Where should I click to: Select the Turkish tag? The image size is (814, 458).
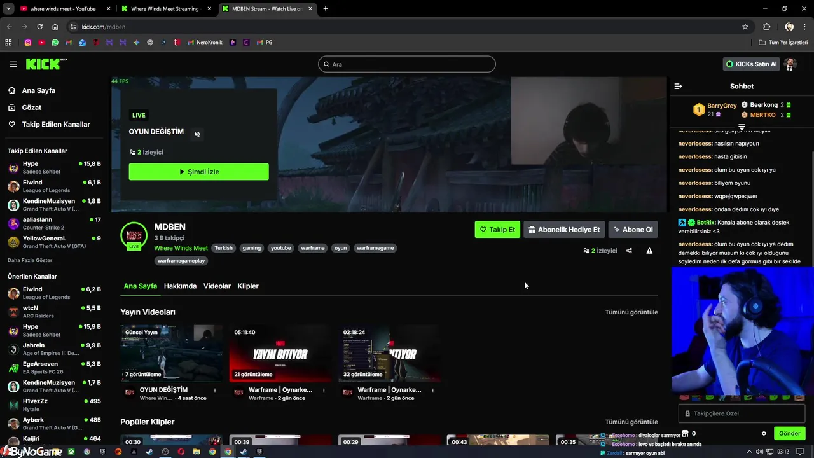pos(223,248)
